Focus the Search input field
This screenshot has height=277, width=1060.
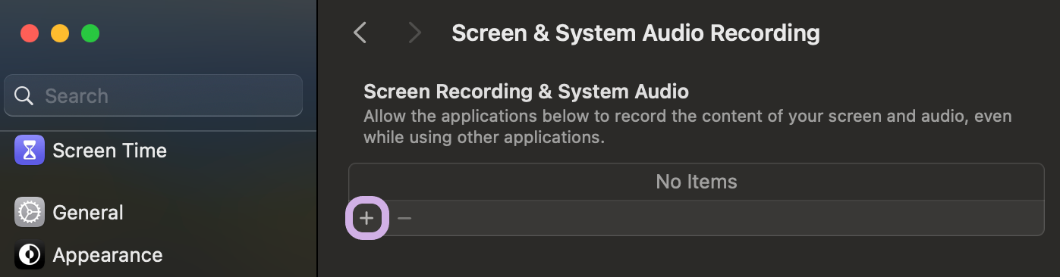(153, 95)
